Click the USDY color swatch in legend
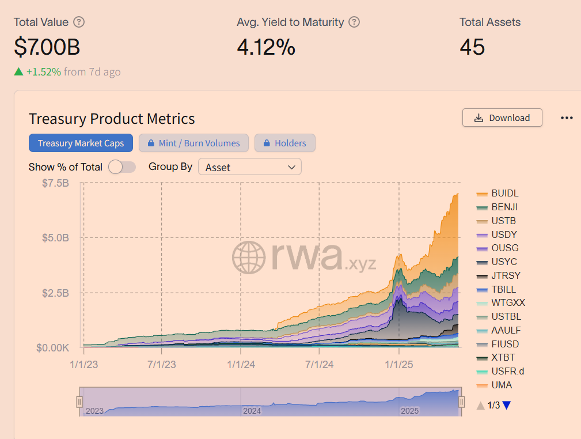This screenshot has height=439, width=581. (482, 235)
